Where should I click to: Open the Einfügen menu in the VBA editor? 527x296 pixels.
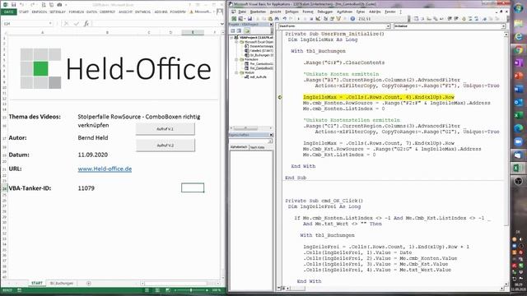pos(291,12)
